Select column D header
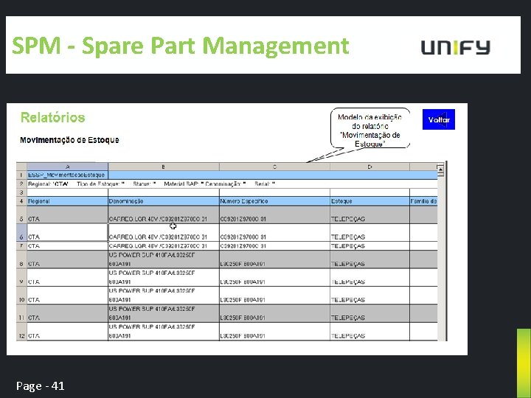The width and height of the screenshot is (531, 398). click(x=369, y=167)
